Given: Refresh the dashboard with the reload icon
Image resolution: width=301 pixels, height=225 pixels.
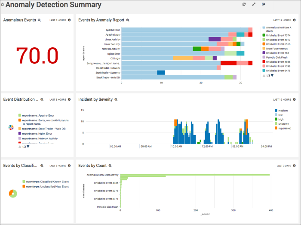Looking at the screenshot, I should click(244, 4).
